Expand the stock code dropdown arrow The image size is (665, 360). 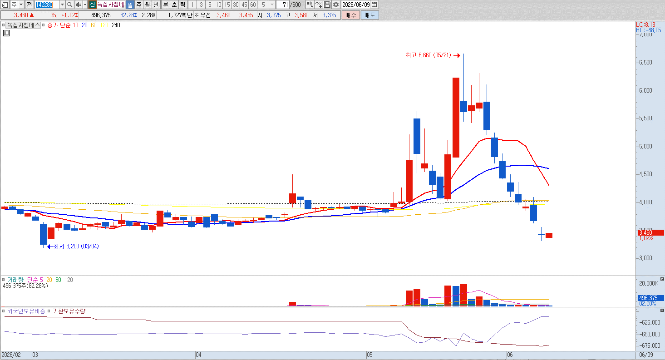point(62,5)
